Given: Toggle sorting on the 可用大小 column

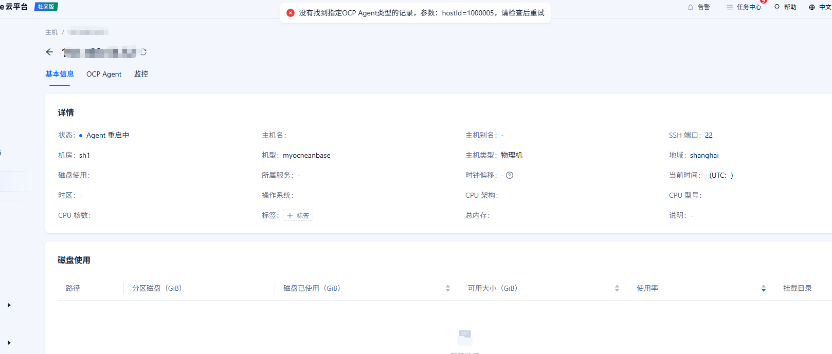Looking at the screenshot, I should click(617, 288).
